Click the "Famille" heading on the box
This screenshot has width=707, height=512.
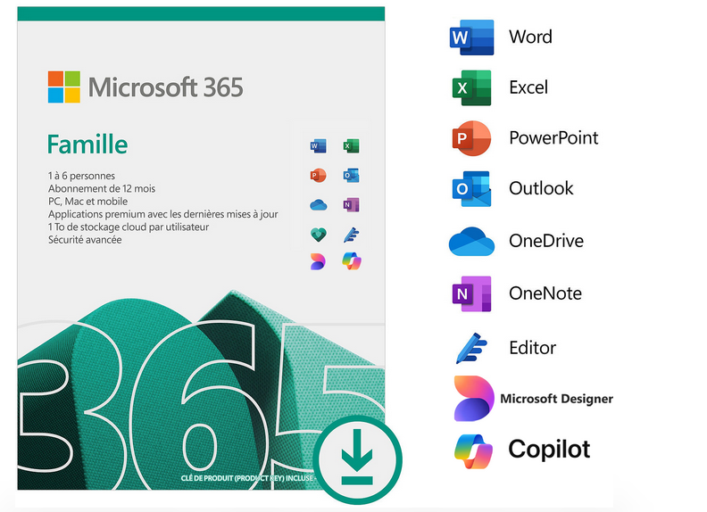[87, 144]
